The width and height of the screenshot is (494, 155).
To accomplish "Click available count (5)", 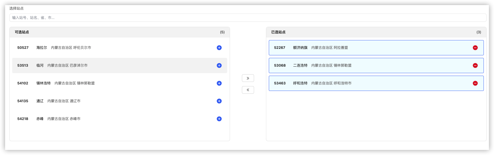I will coord(222,32).
